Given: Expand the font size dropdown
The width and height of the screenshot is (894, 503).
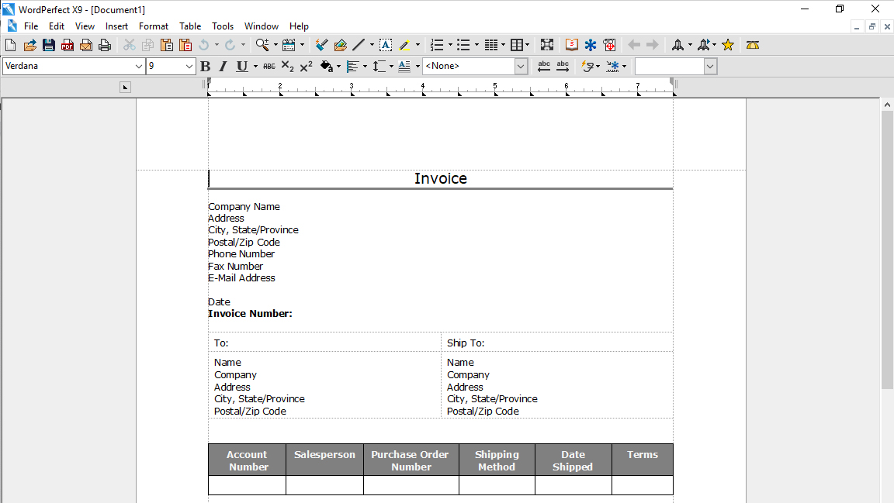Looking at the screenshot, I should coord(171,66).
